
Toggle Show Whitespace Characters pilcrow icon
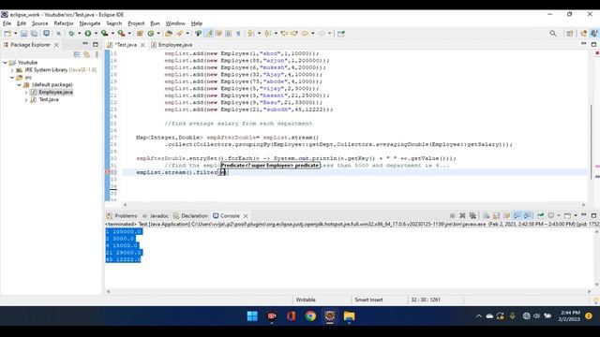238,34
